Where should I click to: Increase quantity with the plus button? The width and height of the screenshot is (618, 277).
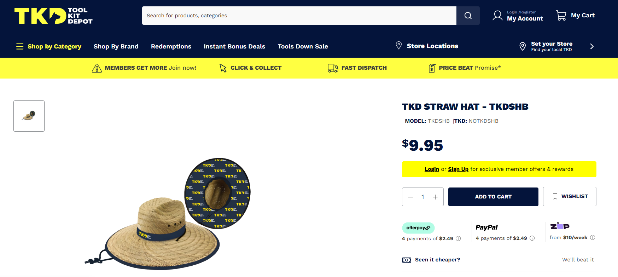435,197
